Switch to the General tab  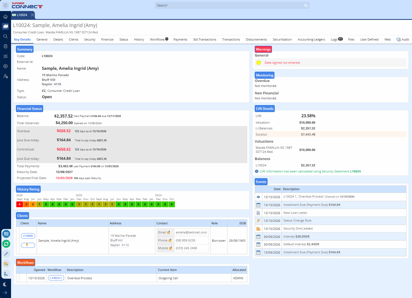pyautogui.click(x=42, y=39)
